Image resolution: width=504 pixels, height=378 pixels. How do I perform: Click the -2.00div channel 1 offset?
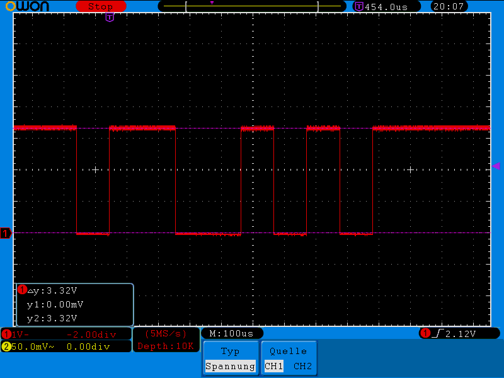point(91,335)
